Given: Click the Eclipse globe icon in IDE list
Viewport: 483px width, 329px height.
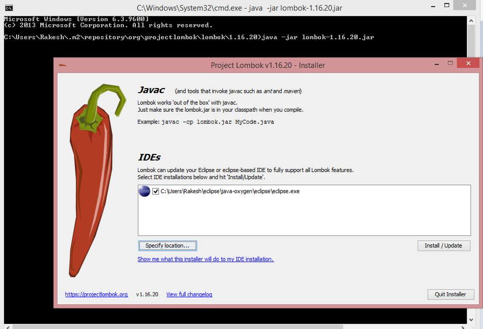Looking at the screenshot, I should pos(145,191).
